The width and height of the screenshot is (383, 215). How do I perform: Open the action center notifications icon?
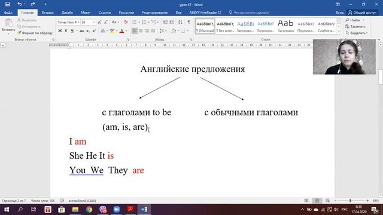tap(374, 210)
